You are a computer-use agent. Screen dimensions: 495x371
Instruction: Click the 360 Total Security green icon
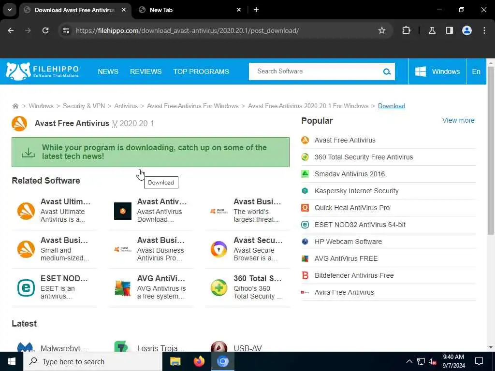coord(219,287)
